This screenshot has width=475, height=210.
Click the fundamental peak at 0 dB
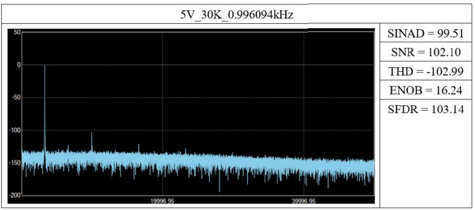(x=44, y=66)
